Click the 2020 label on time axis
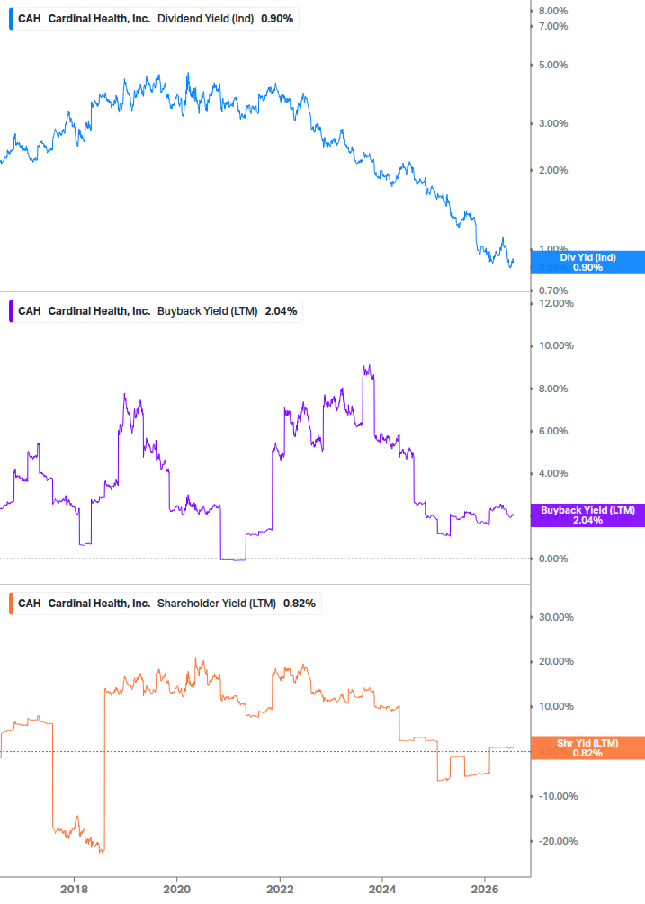The width and height of the screenshot is (645, 904). click(x=177, y=889)
